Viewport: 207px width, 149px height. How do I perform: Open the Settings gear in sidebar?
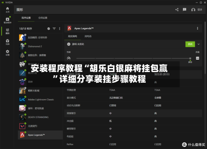[x=7, y=53]
